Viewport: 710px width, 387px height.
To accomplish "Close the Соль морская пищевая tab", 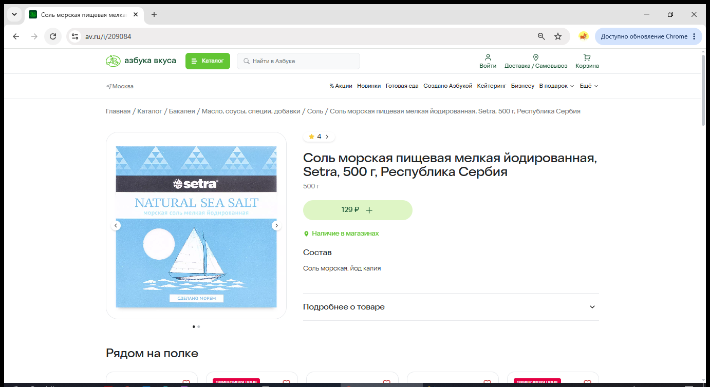I will (136, 14).
